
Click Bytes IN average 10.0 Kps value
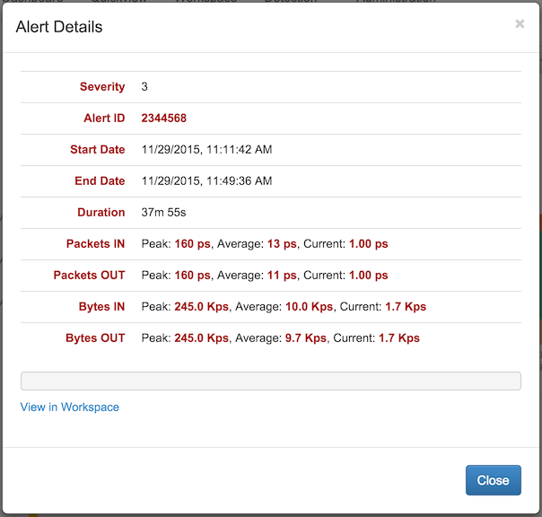coord(308,307)
